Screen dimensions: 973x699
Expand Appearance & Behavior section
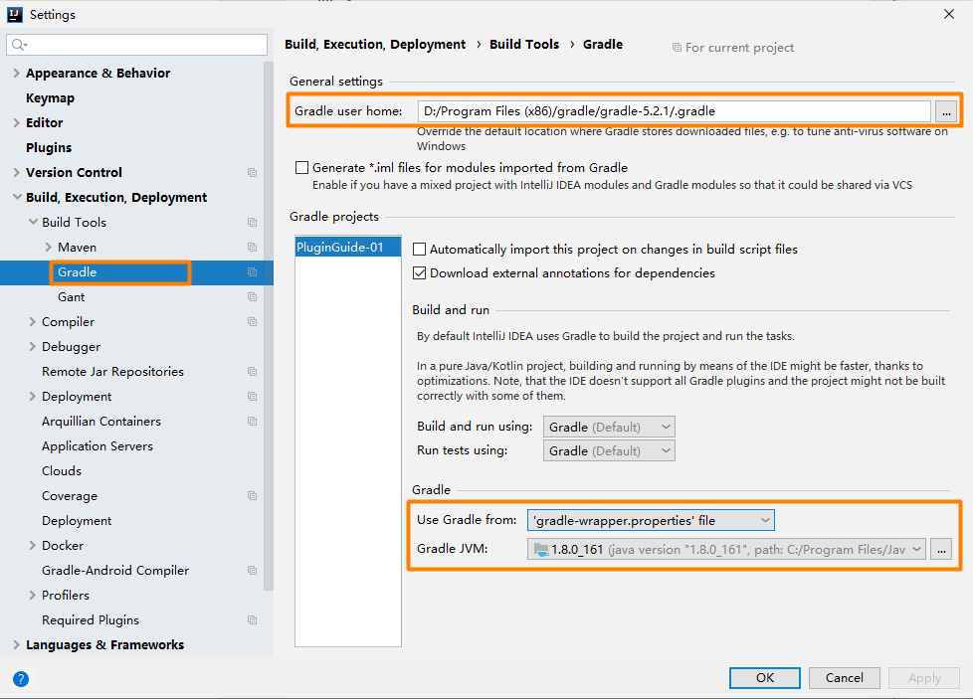[x=17, y=74]
